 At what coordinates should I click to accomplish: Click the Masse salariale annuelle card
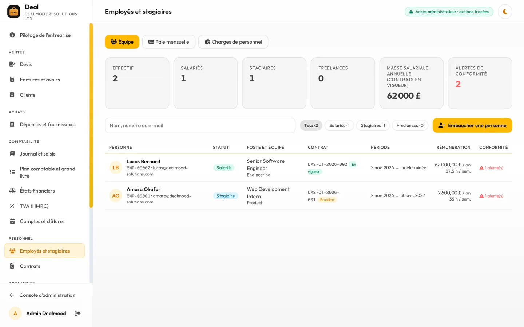click(411, 83)
